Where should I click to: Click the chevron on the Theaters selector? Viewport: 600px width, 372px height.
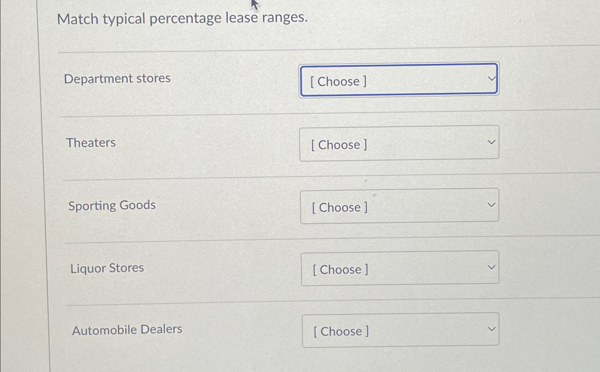(491, 142)
